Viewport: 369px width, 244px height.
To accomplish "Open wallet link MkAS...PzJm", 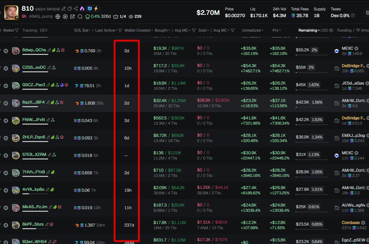I will tap(35, 207).
